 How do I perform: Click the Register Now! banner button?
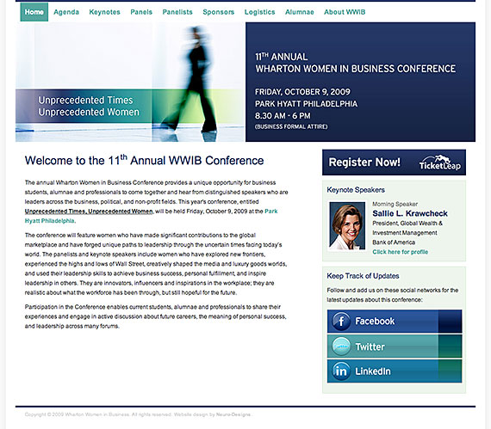tap(394, 162)
